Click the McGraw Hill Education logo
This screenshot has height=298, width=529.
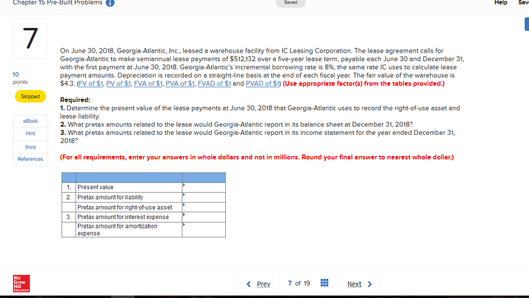pyautogui.click(x=21, y=283)
